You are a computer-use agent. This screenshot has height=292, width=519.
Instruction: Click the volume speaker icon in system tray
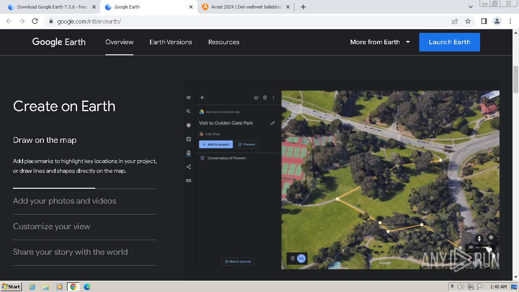point(461,287)
